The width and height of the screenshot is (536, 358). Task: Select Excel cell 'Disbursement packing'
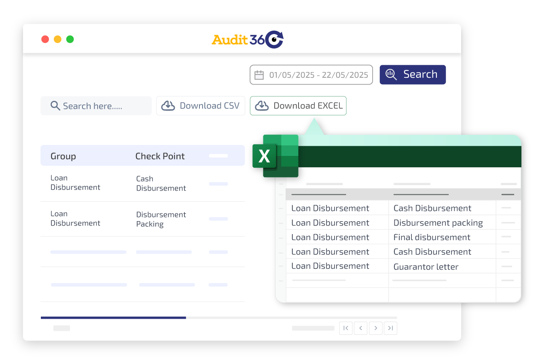click(x=442, y=223)
